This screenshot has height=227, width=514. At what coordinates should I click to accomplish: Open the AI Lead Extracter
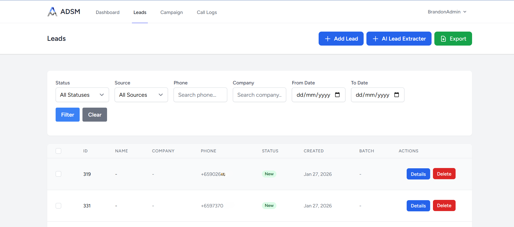pyautogui.click(x=399, y=39)
